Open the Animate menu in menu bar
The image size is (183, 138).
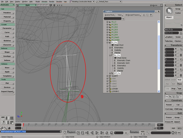click(44, 1)
